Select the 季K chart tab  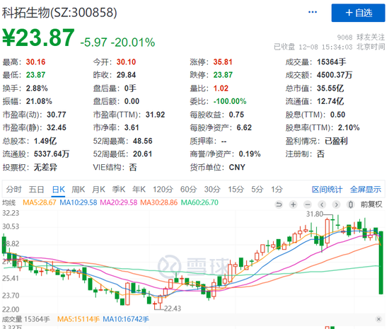pos(119,190)
